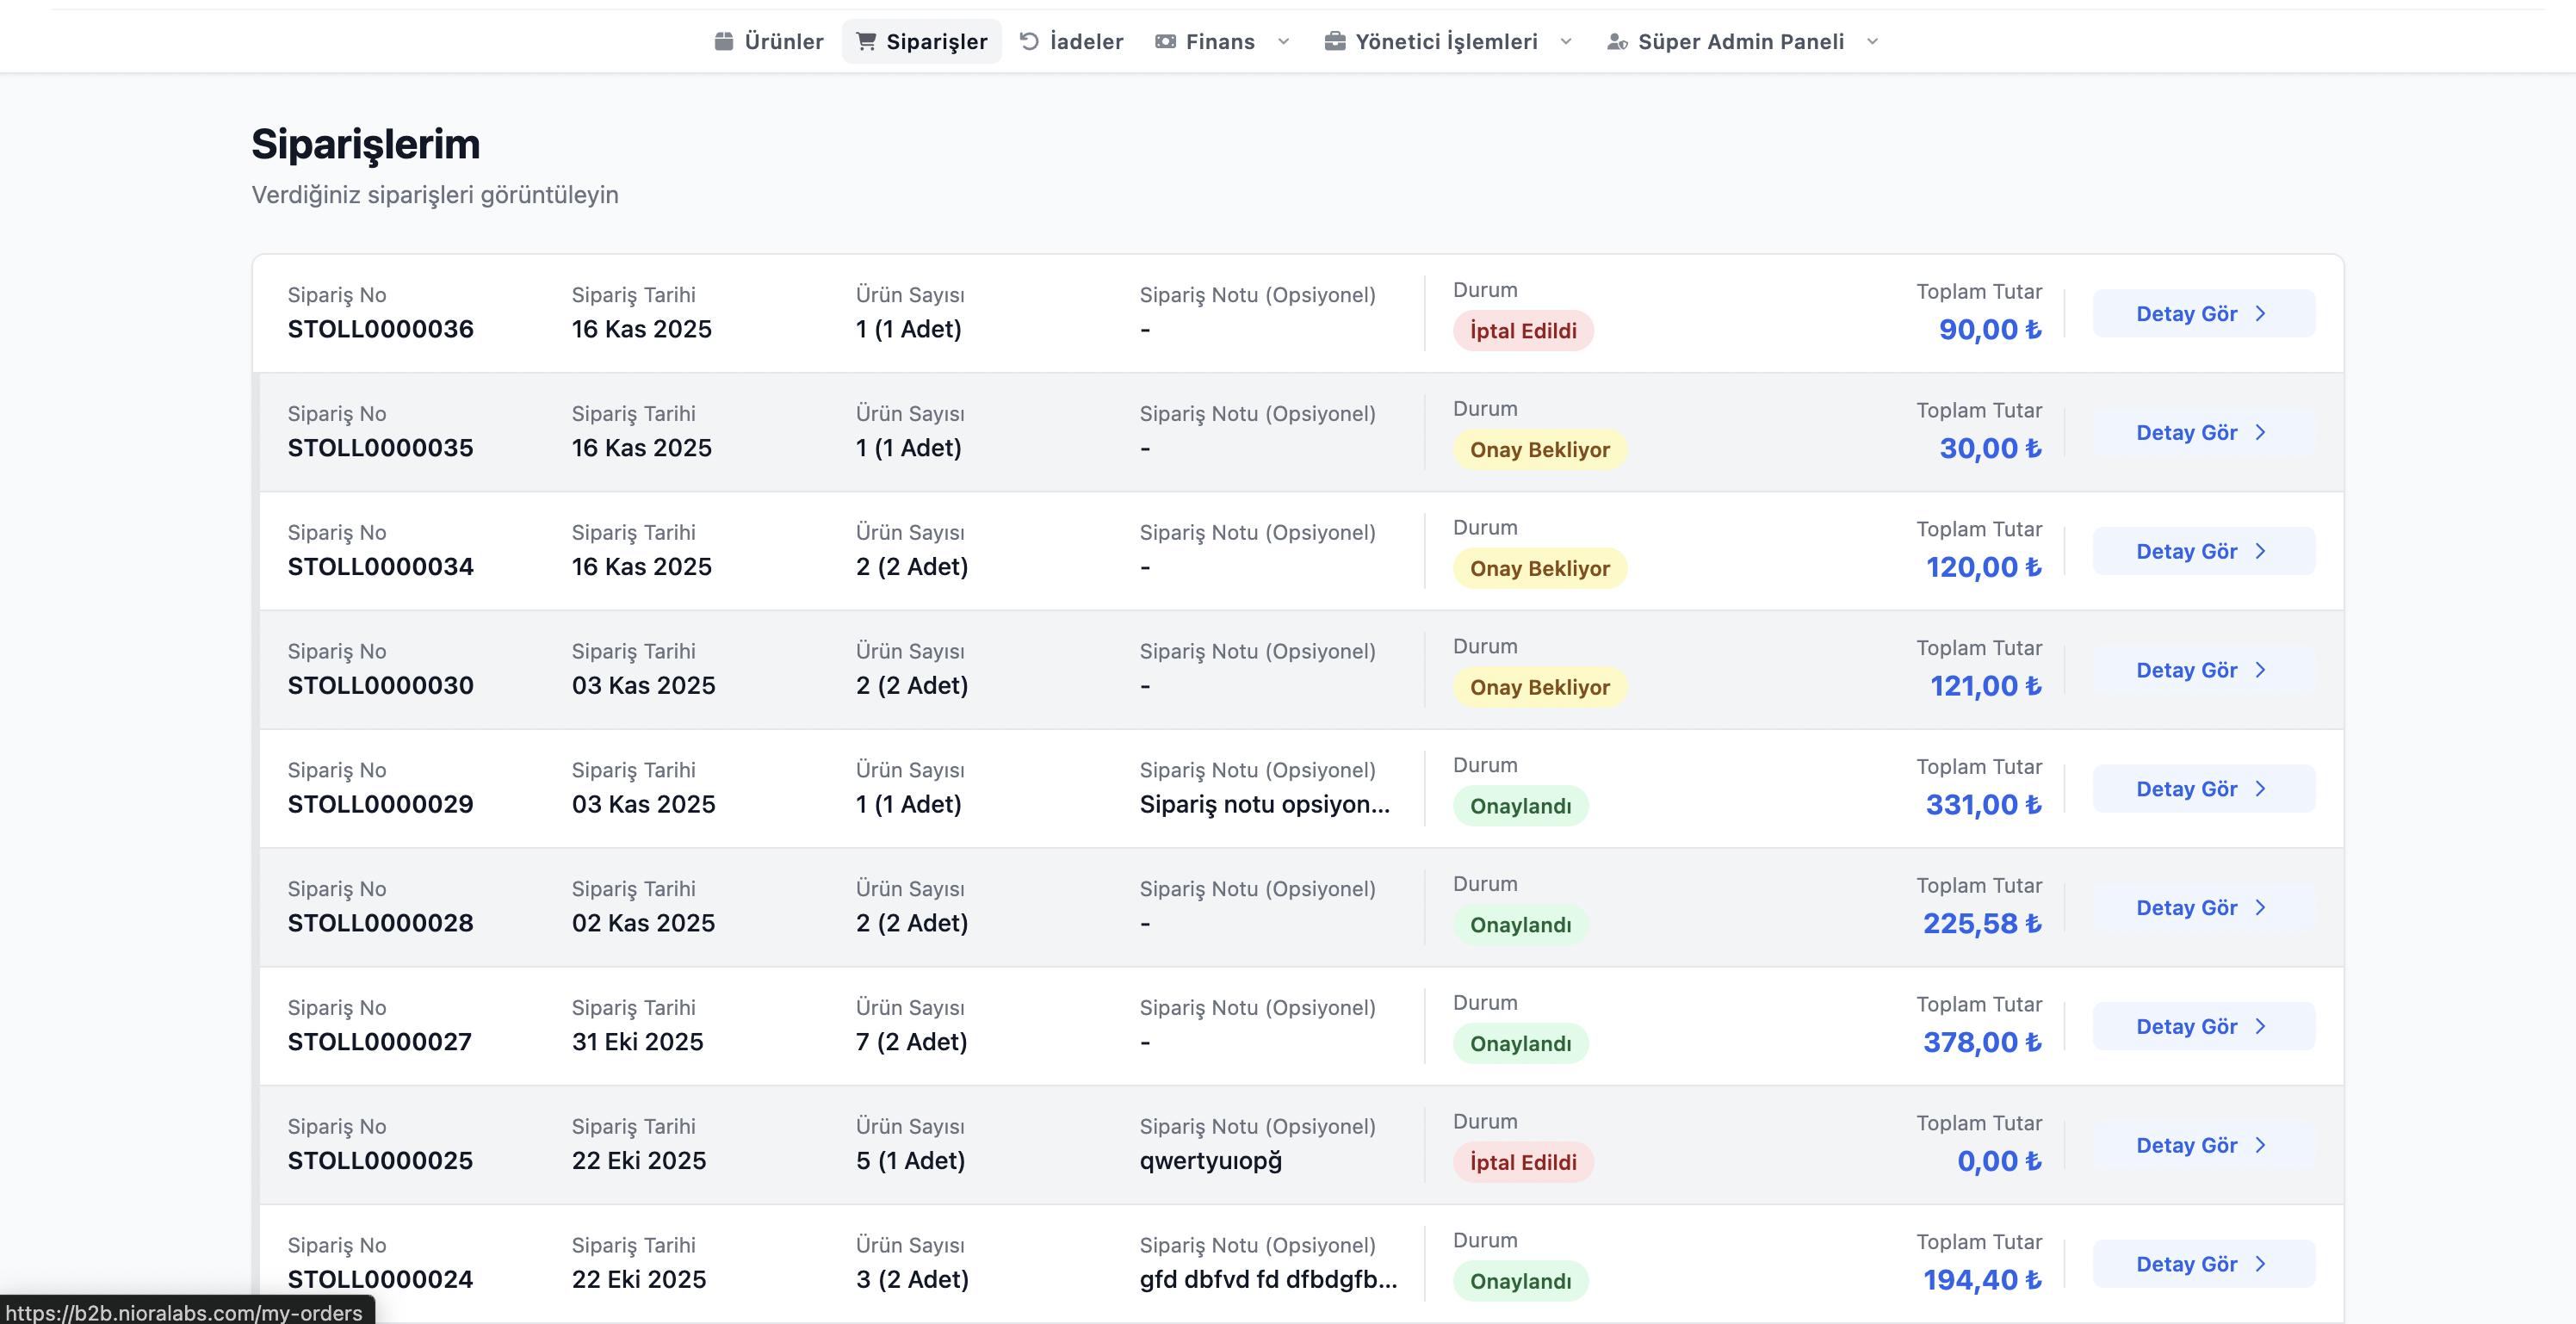Click İptal Edildi badge on STOLL0000036
The height and width of the screenshot is (1324, 2576).
1523,331
